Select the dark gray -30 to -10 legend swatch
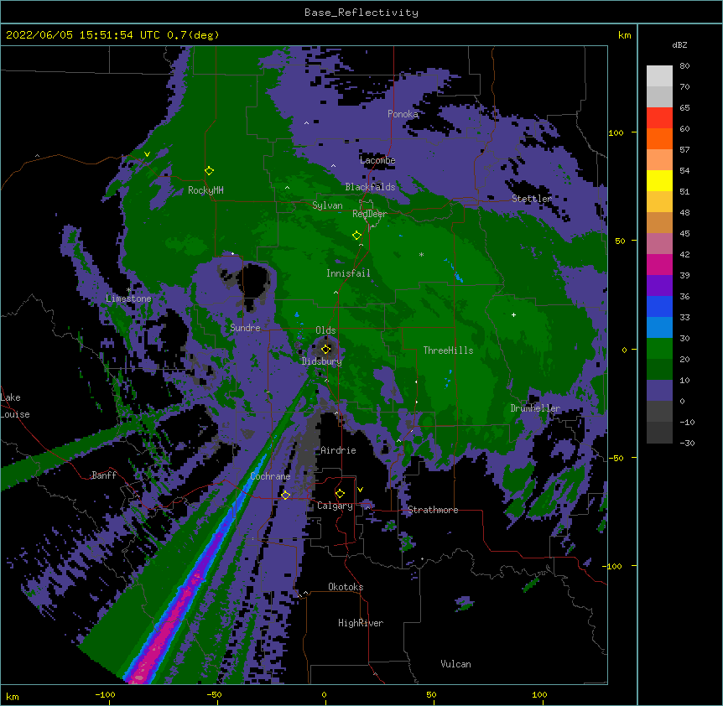Image resolution: width=723 pixels, height=706 pixels. [659, 433]
